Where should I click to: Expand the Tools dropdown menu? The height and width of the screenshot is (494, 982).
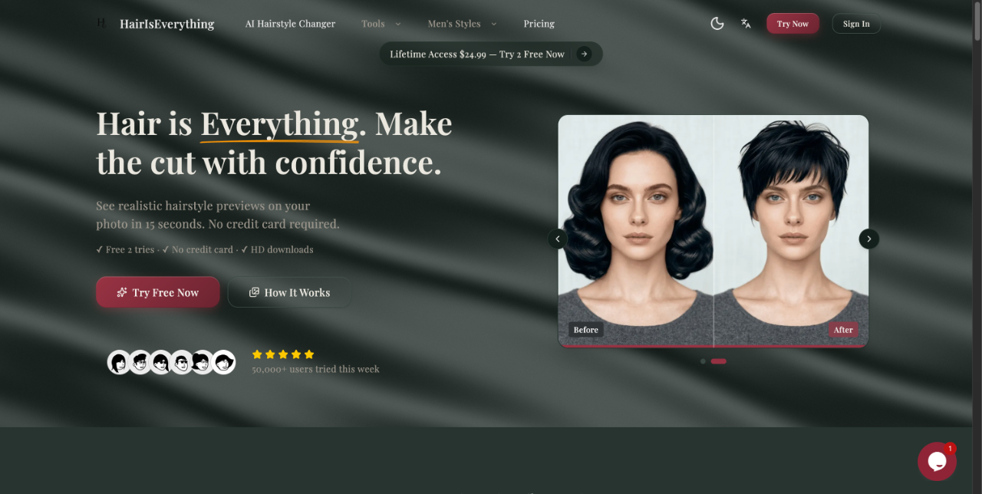381,24
